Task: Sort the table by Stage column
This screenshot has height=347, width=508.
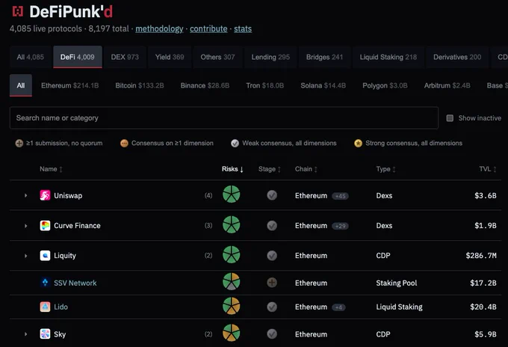Action: [x=270, y=169]
